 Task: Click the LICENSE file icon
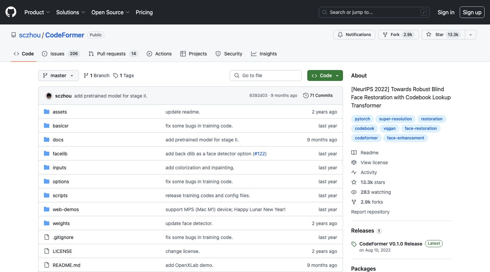(47, 251)
